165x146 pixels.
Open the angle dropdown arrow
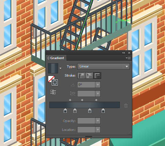pos(98,85)
